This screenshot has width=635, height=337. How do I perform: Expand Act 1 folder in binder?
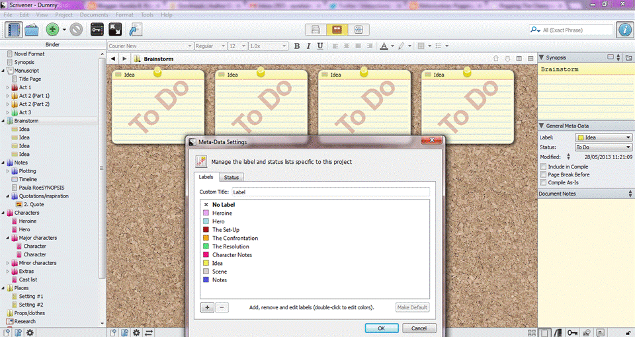tap(7, 87)
